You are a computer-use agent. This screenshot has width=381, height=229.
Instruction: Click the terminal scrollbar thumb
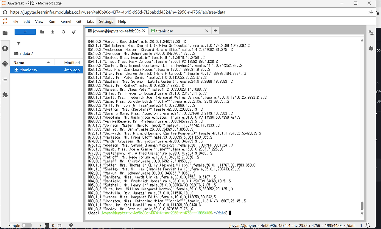362,206
